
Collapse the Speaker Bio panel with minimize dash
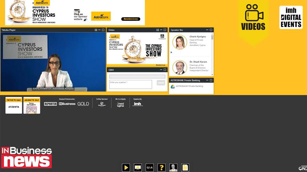click(207, 30)
